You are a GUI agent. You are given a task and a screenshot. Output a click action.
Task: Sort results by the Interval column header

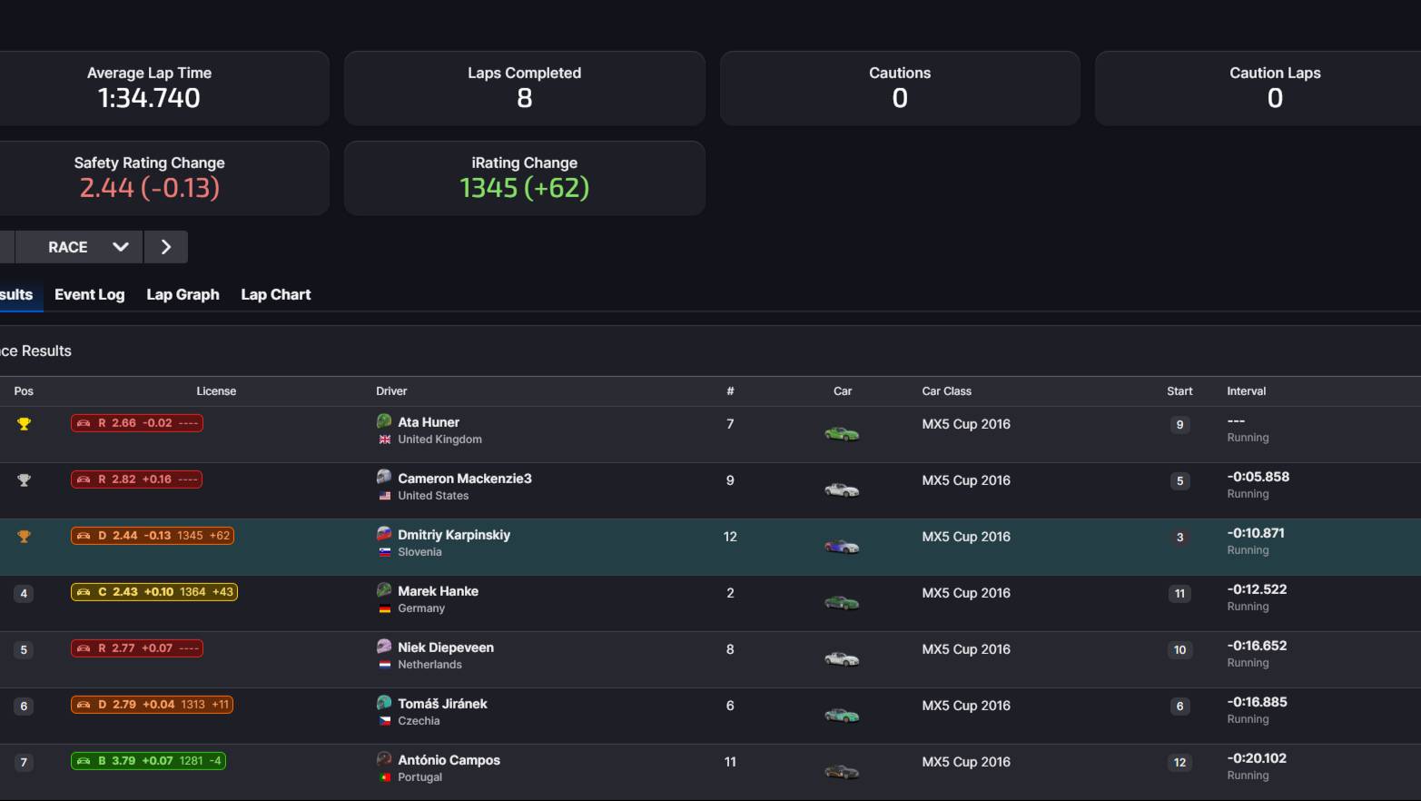pyautogui.click(x=1246, y=391)
